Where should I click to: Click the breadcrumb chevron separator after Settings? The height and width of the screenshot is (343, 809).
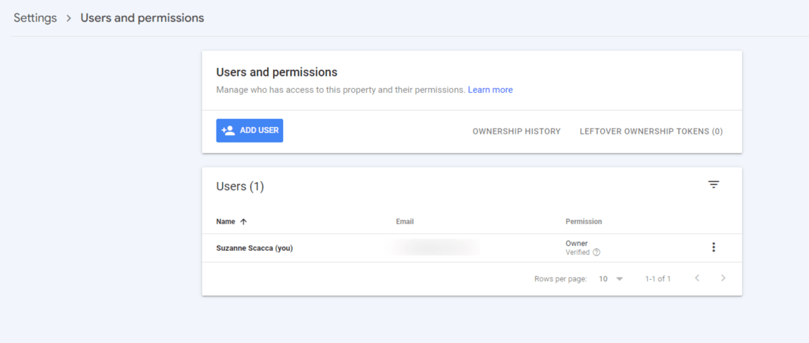tap(69, 18)
